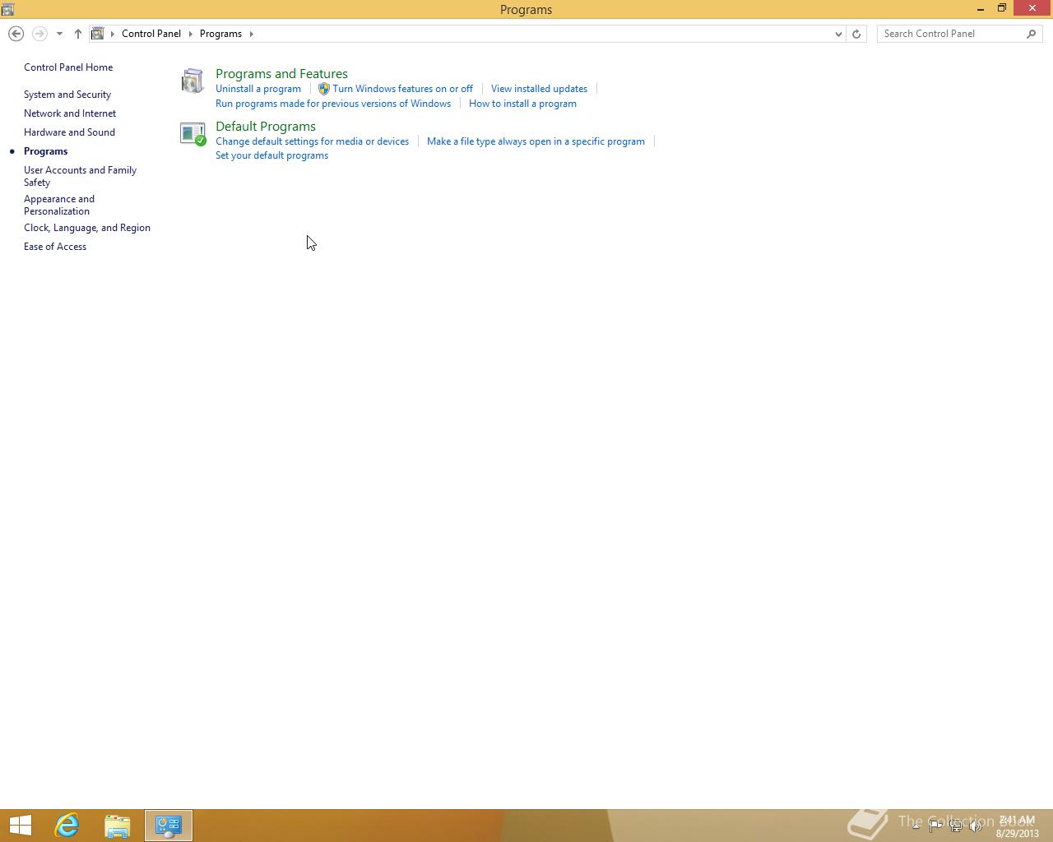Open the Programs and Features heading
This screenshot has height=842, width=1053.
coord(281,74)
